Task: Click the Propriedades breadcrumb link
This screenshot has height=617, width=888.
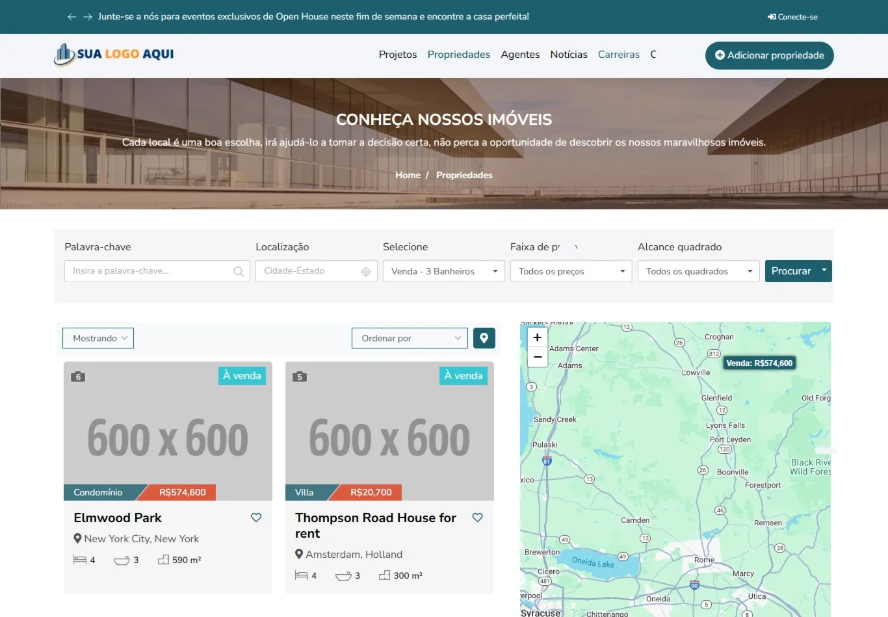Action: 464,175
